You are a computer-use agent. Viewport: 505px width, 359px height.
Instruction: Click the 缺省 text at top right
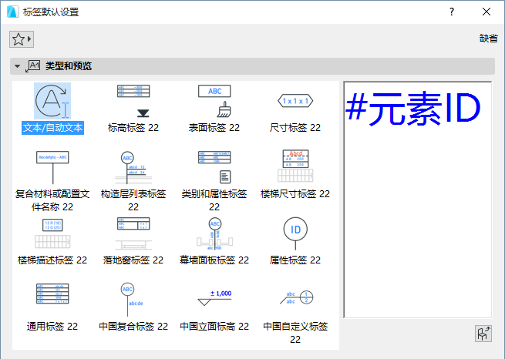pos(489,39)
